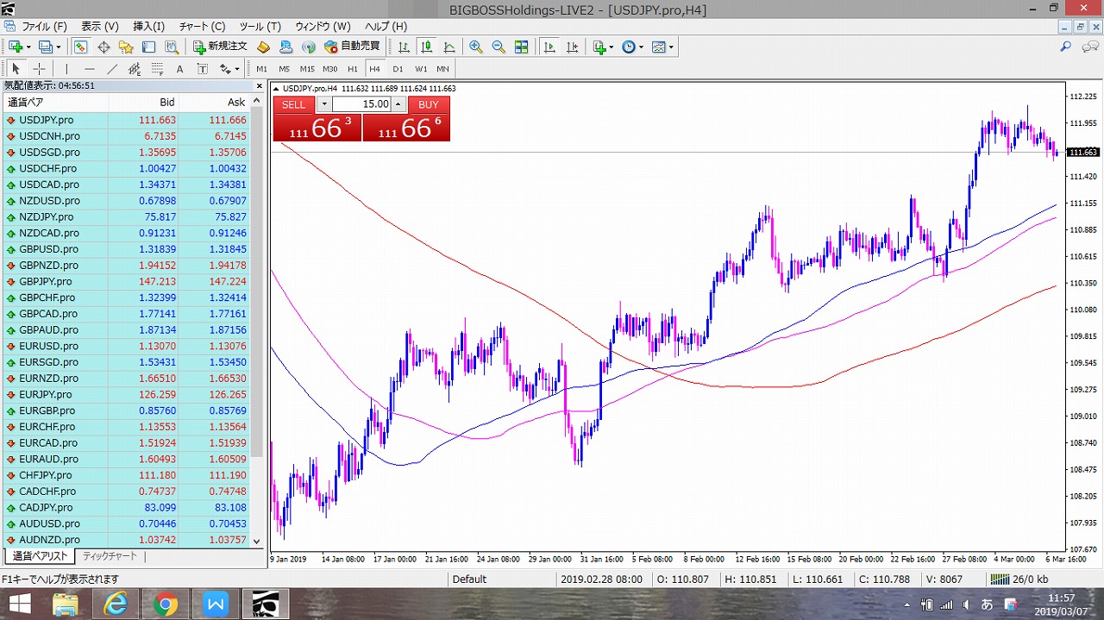Select the text label 'A' tool
Image resolution: width=1104 pixels, height=620 pixels.
click(179, 69)
